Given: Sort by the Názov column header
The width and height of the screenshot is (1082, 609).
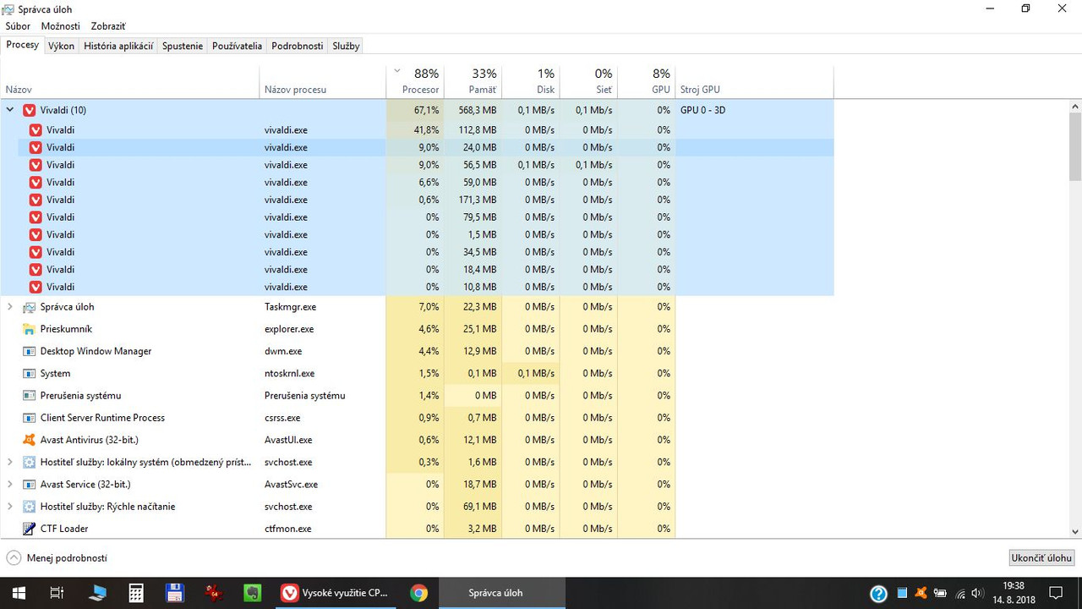Looking at the screenshot, I should coord(129,81).
